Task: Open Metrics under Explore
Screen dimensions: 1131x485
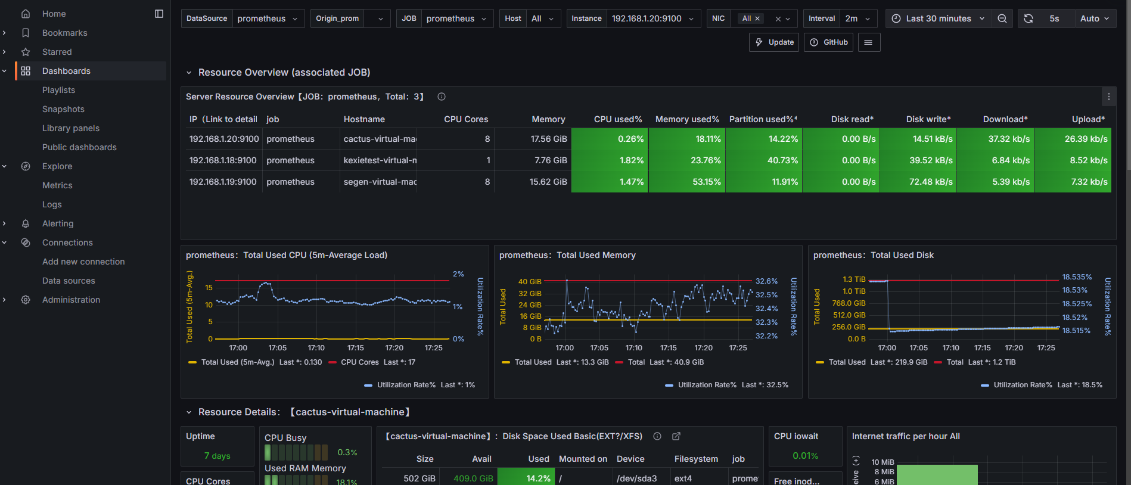Action: (x=57, y=185)
